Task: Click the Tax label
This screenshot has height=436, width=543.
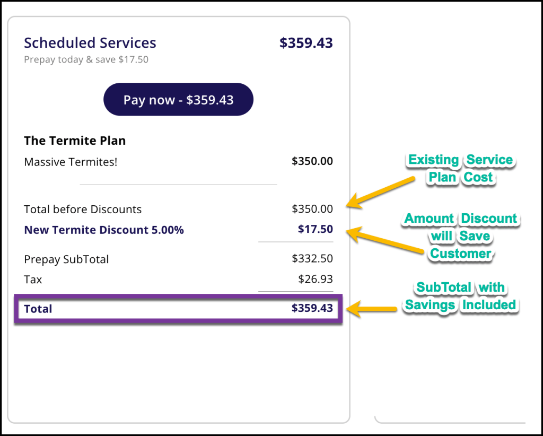Action: click(33, 280)
